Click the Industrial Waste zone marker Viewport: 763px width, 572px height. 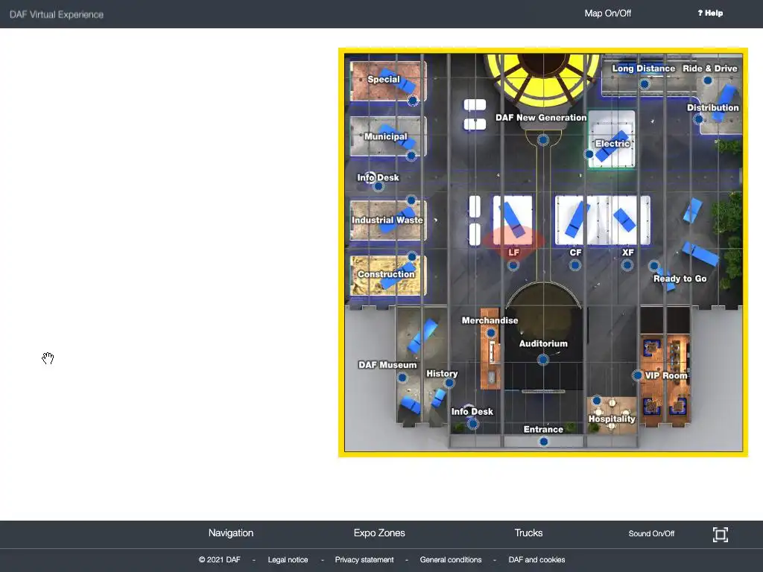[411, 200]
